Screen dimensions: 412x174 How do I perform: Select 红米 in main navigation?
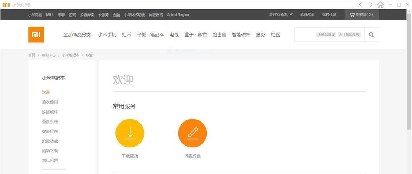(126, 34)
